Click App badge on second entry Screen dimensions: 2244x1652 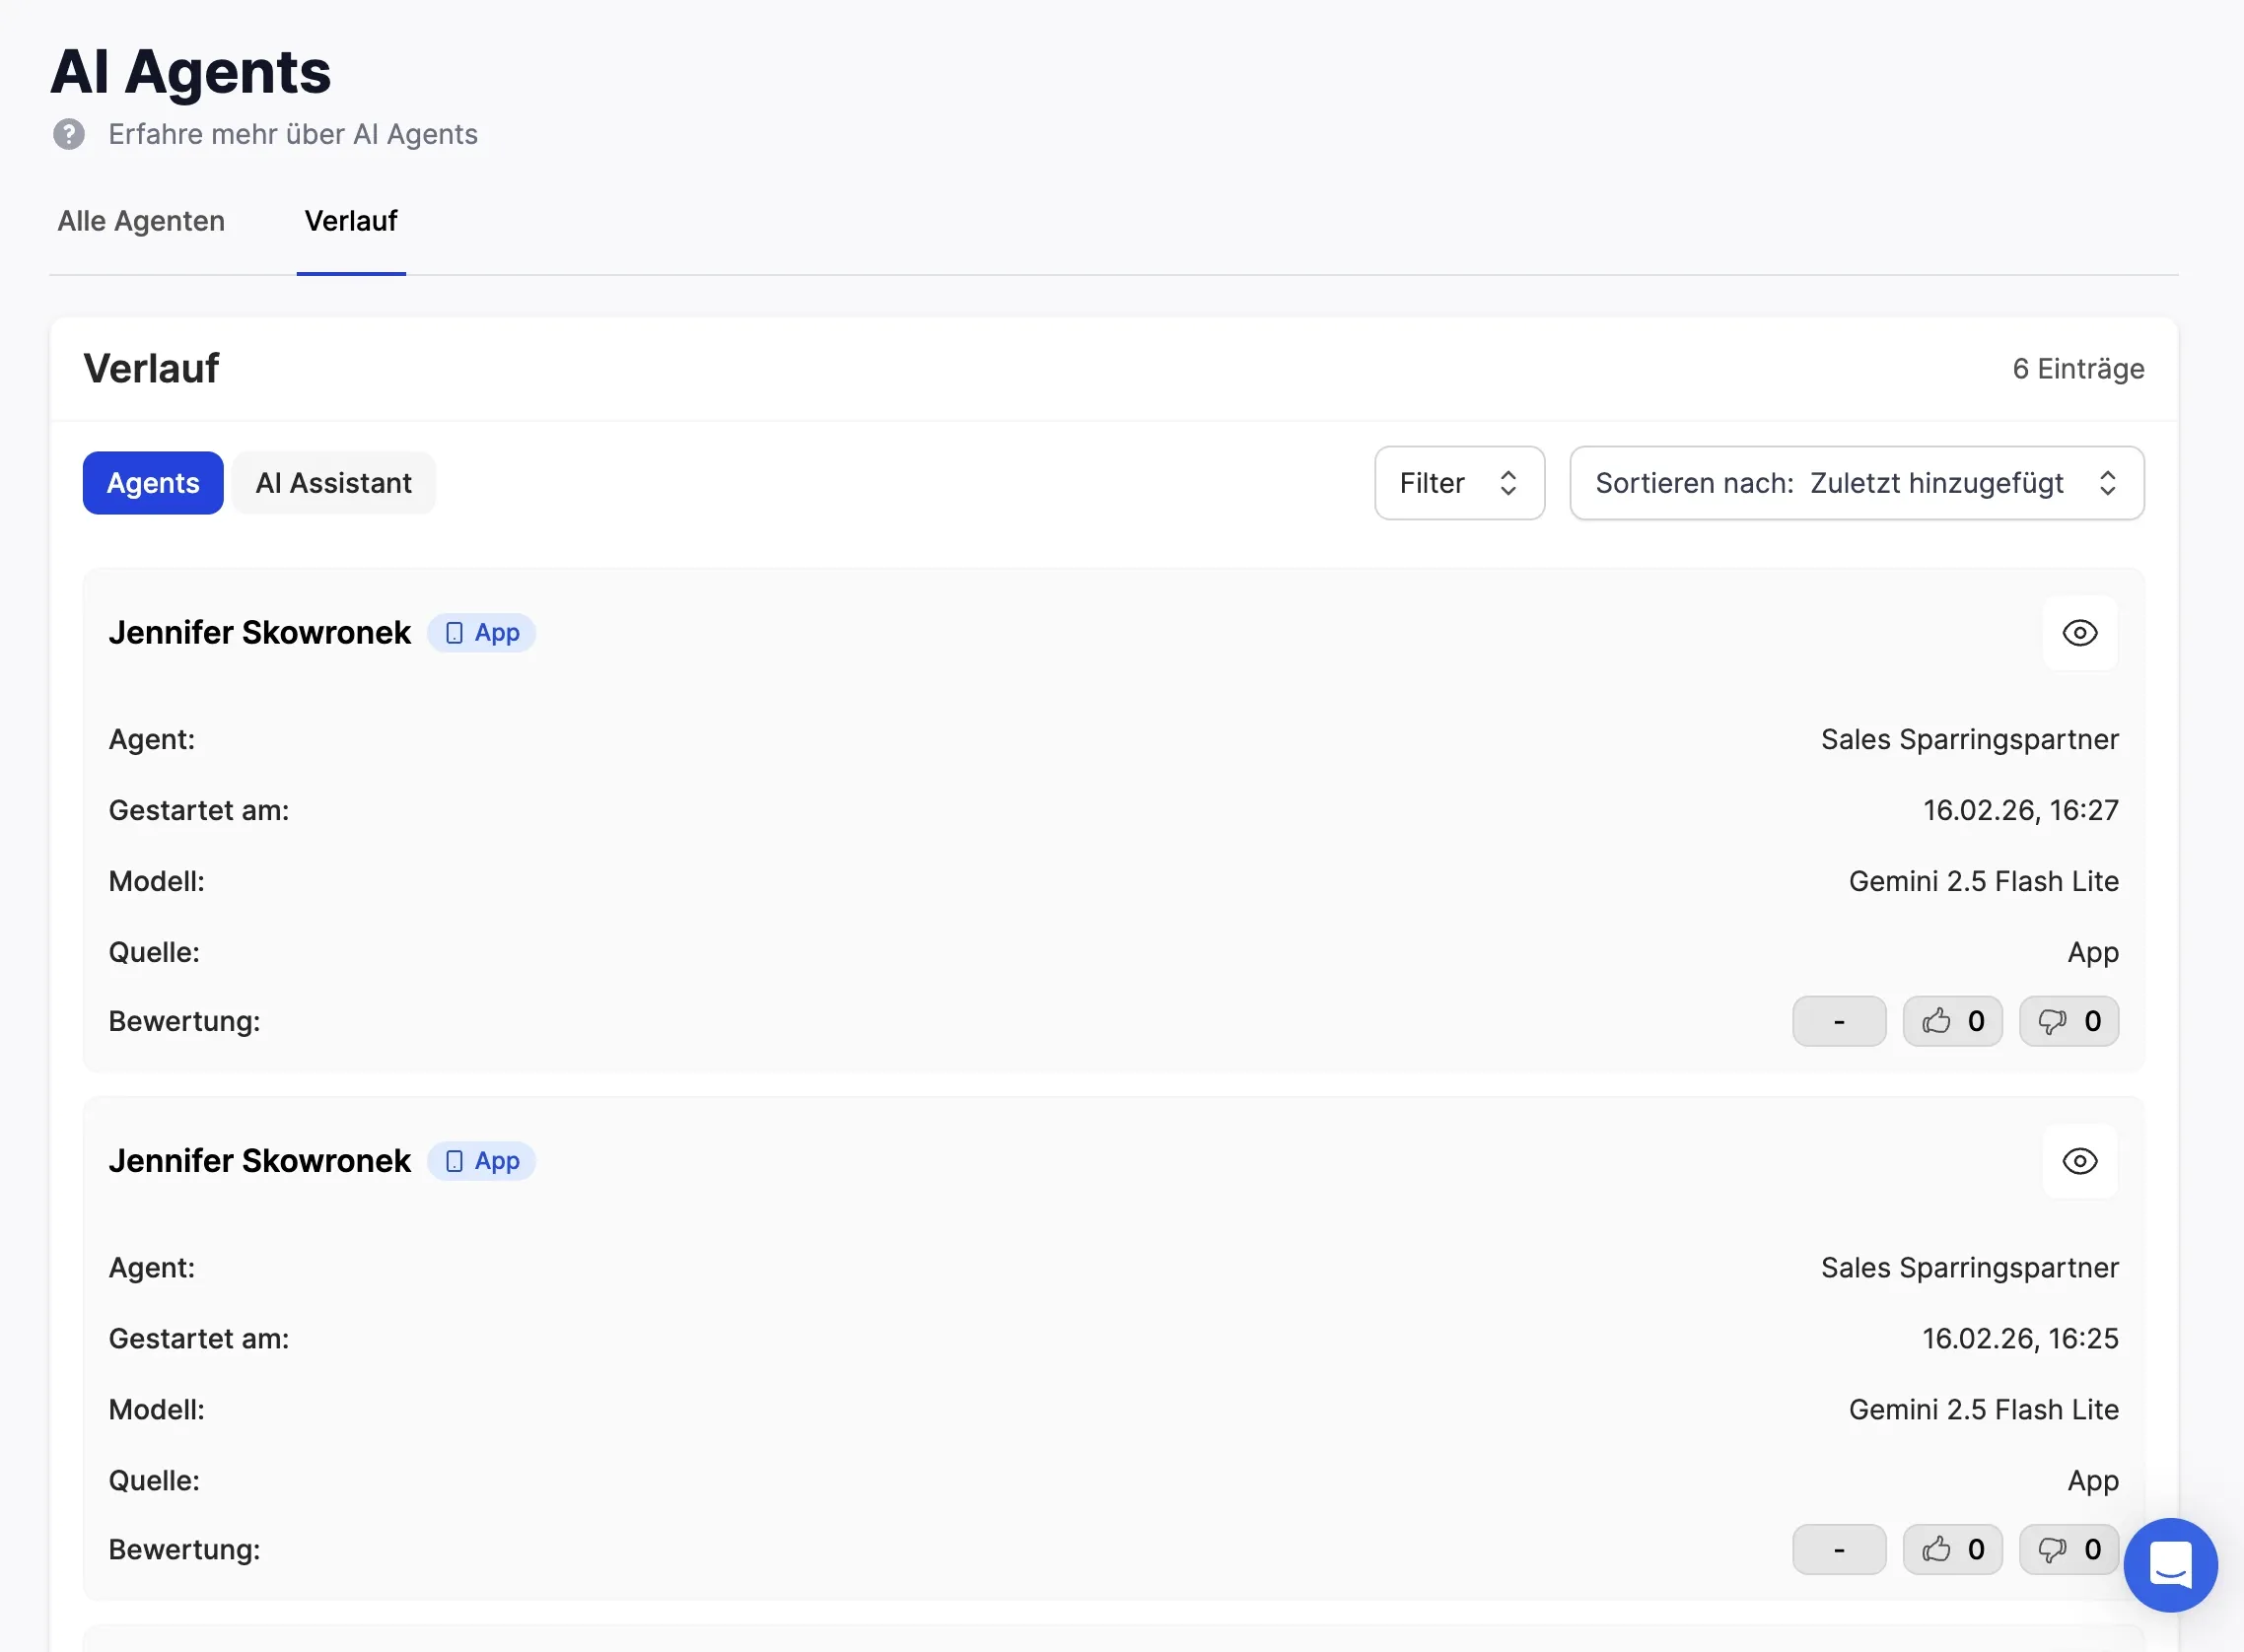[x=482, y=1161]
